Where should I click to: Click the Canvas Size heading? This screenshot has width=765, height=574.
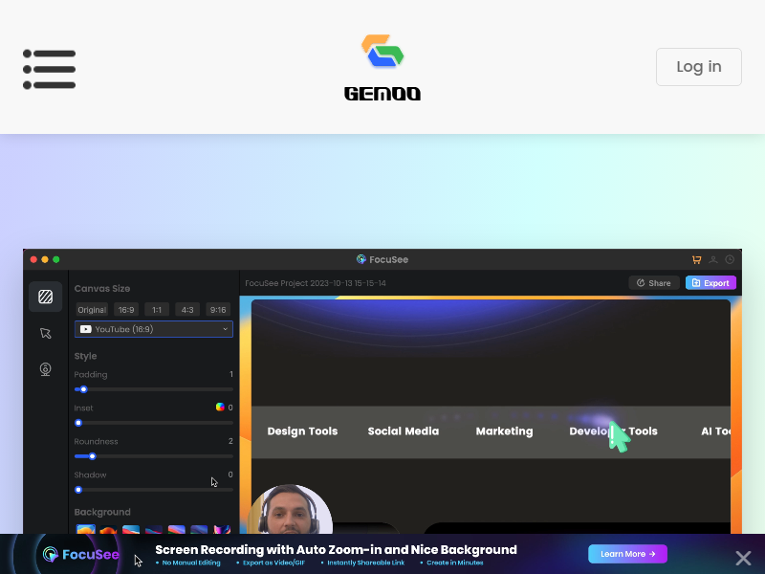coord(102,289)
